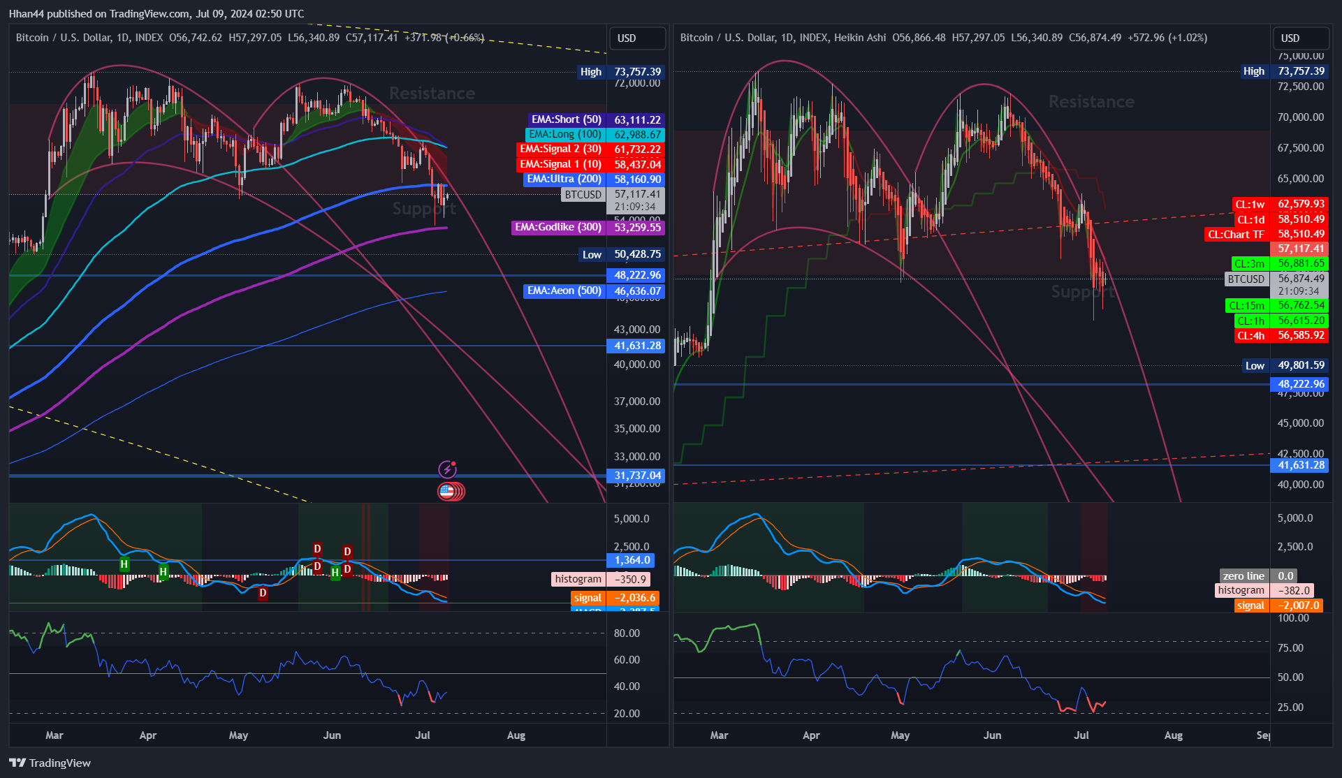
Task: Click the US flag economic events icon
Action: click(x=447, y=492)
